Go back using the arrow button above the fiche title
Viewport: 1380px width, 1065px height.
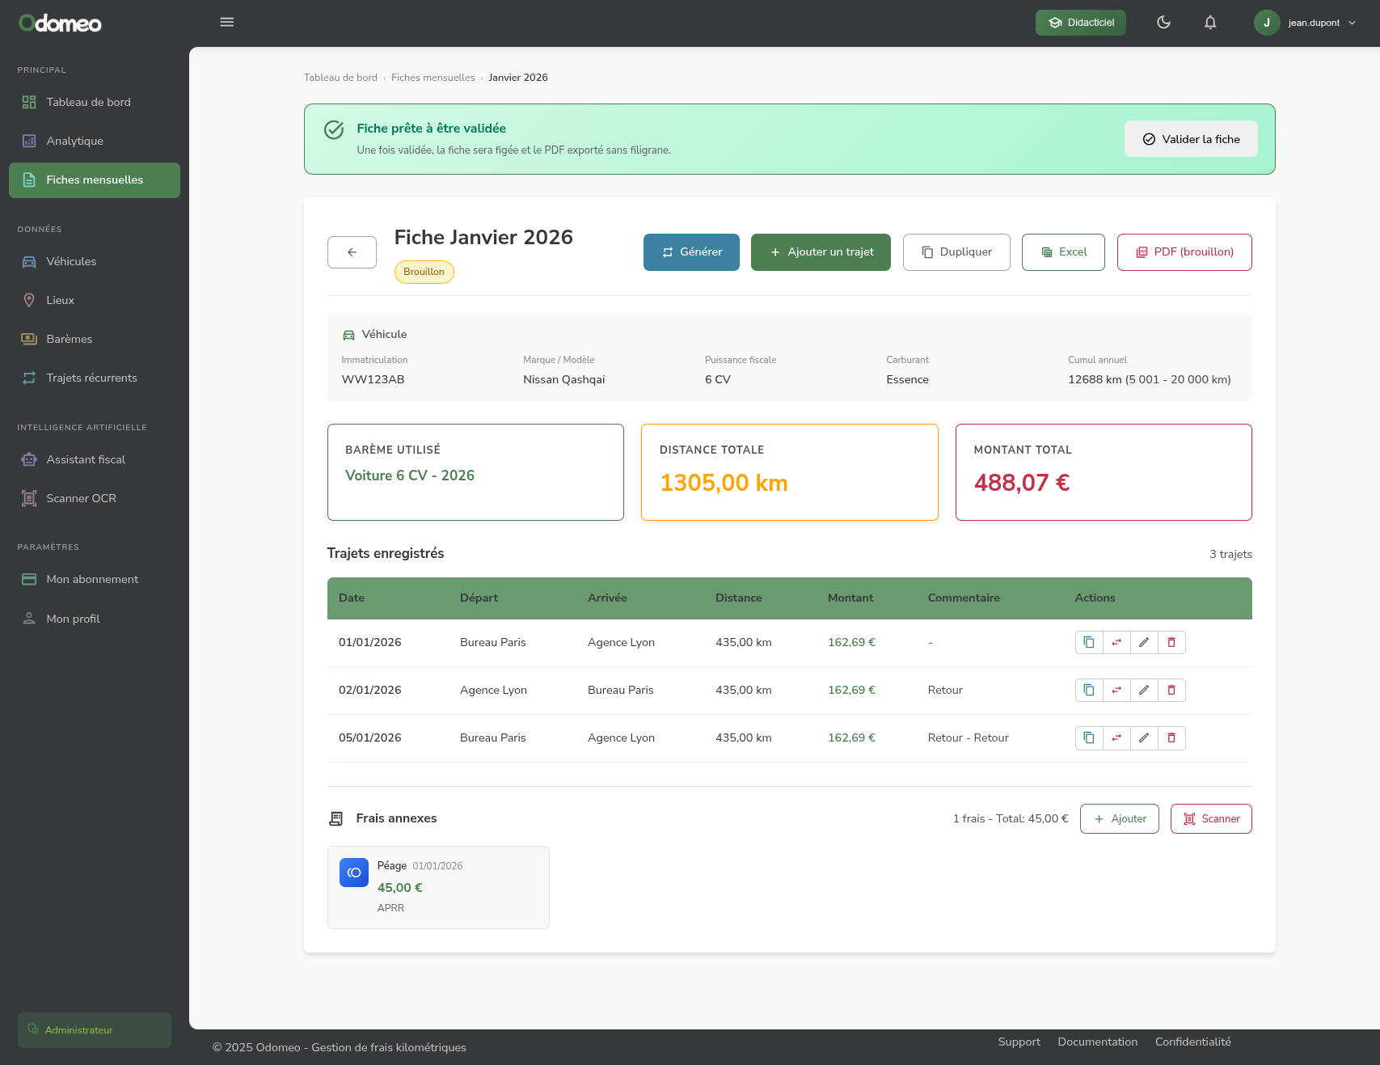coord(352,251)
